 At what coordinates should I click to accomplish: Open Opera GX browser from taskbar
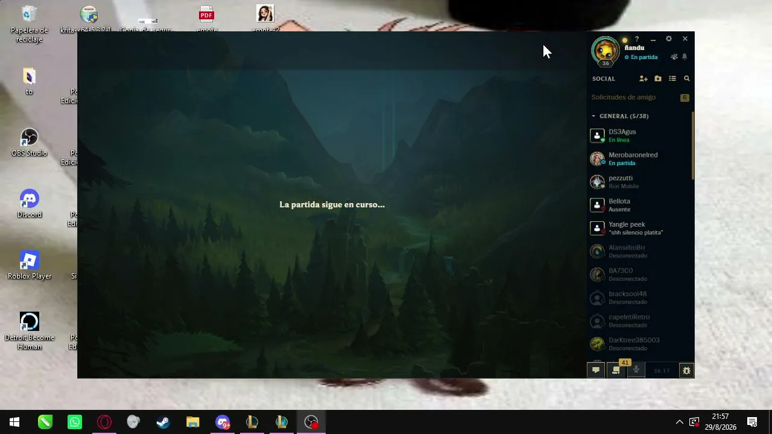click(104, 422)
